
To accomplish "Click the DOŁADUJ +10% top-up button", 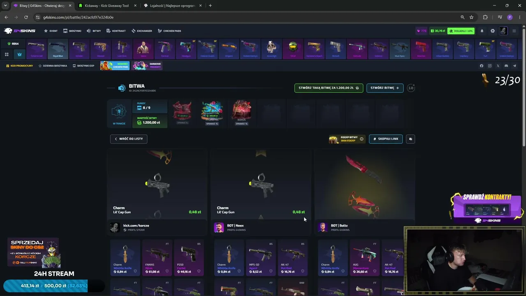I will [x=461, y=31].
